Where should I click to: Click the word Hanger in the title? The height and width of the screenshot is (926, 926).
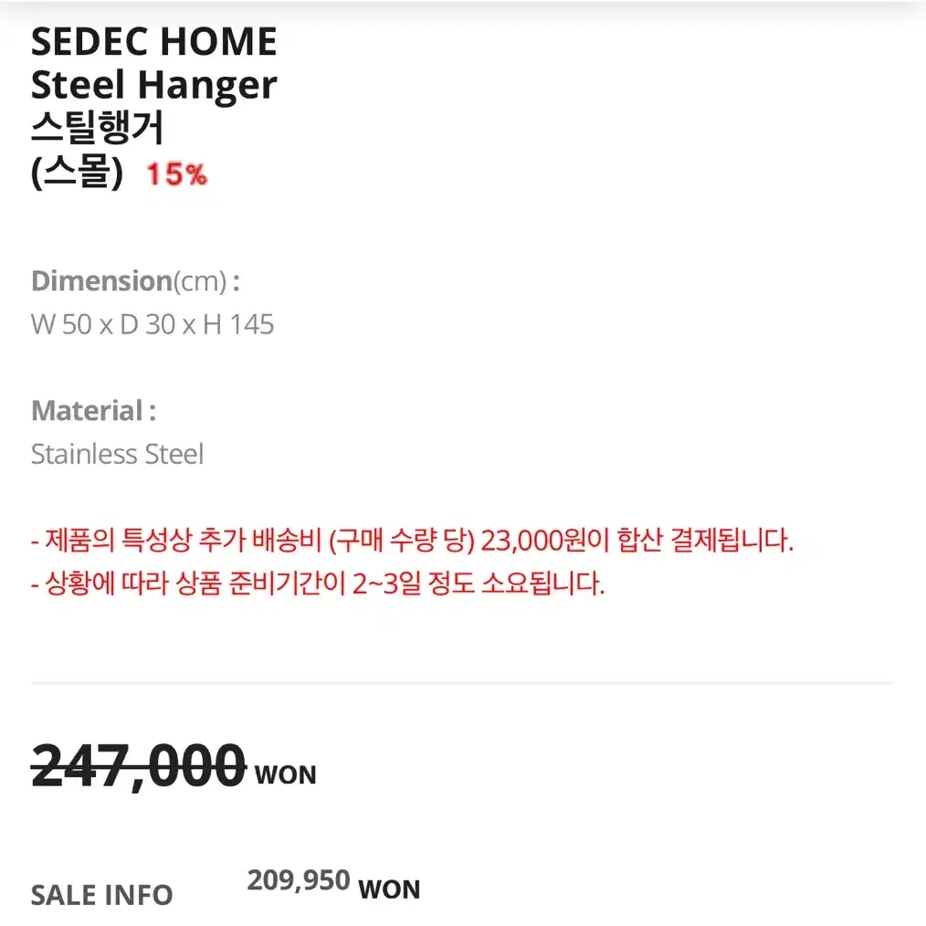point(207,86)
